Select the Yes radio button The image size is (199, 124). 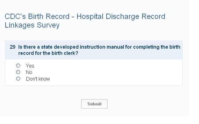[x=18, y=66]
